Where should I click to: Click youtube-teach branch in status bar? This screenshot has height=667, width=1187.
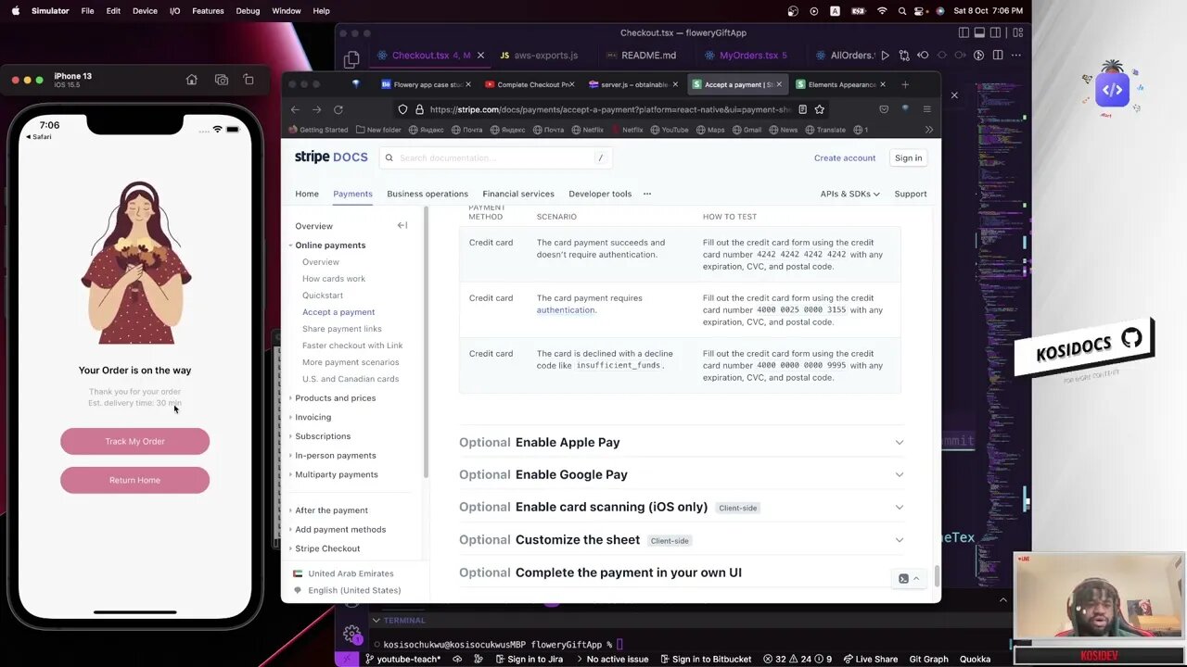(402, 659)
